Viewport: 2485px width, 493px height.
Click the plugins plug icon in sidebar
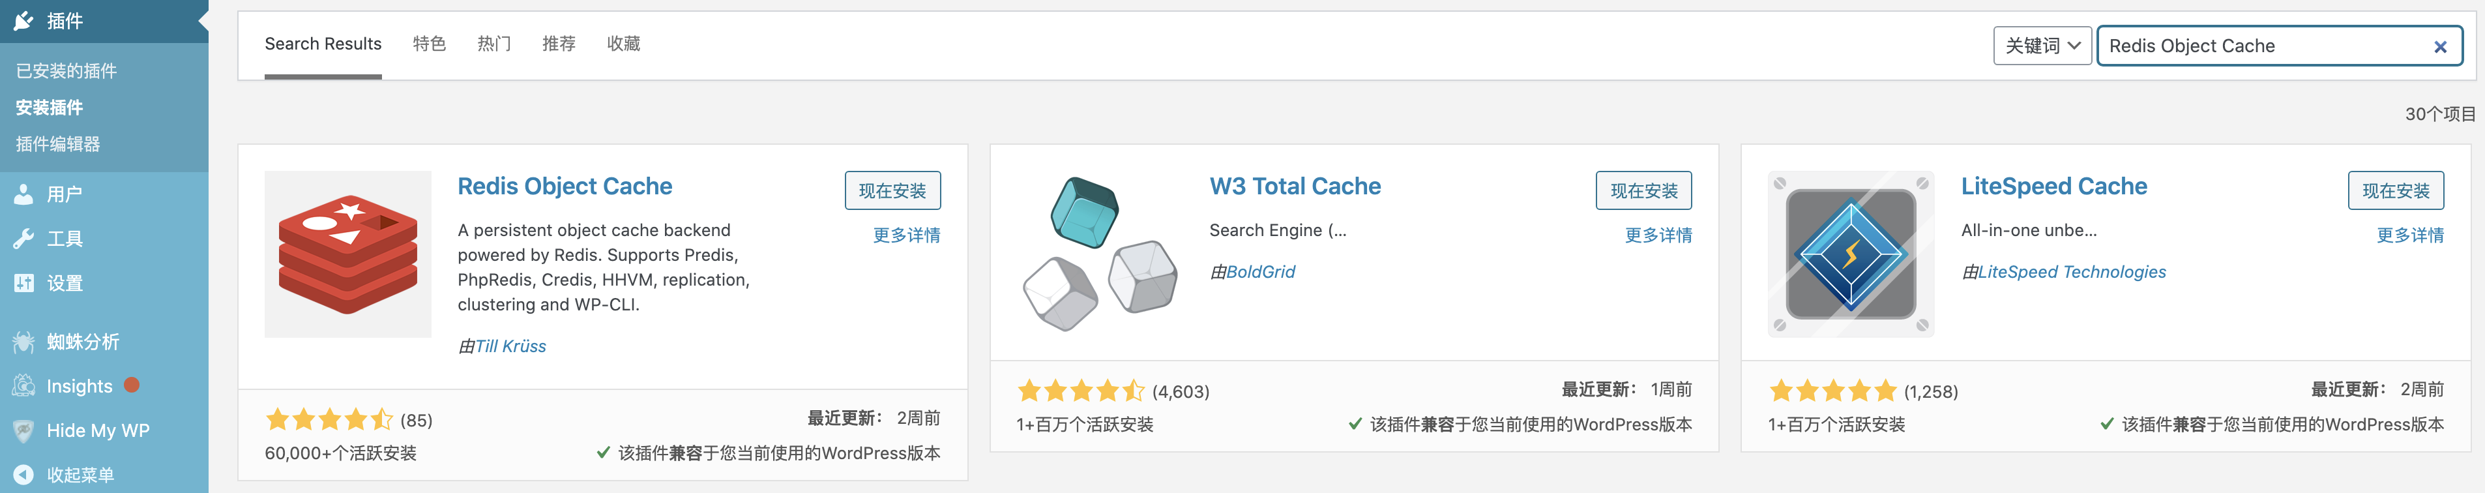tap(24, 20)
